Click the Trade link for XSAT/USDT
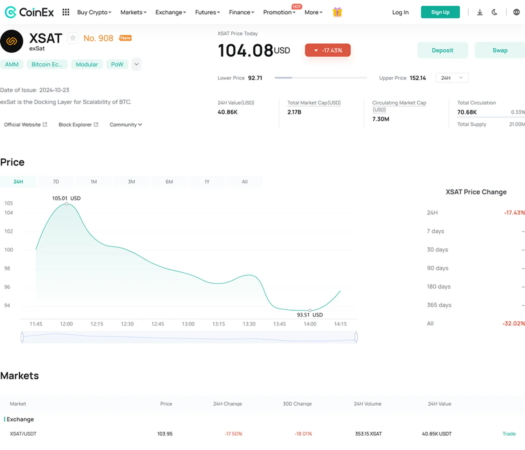 pyautogui.click(x=509, y=434)
